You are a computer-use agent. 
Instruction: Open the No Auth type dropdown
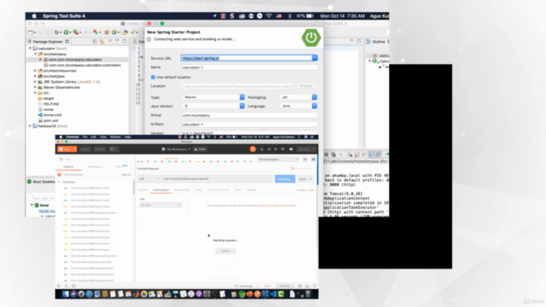coord(160,205)
